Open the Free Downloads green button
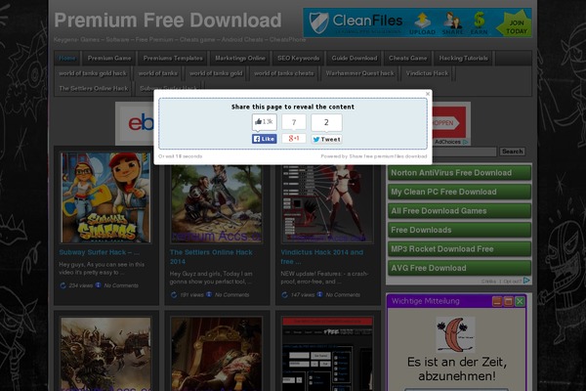The width and height of the screenshot is (586, 391). point(459,230)
